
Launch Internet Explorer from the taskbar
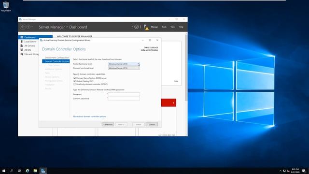(x=28, y=171)
